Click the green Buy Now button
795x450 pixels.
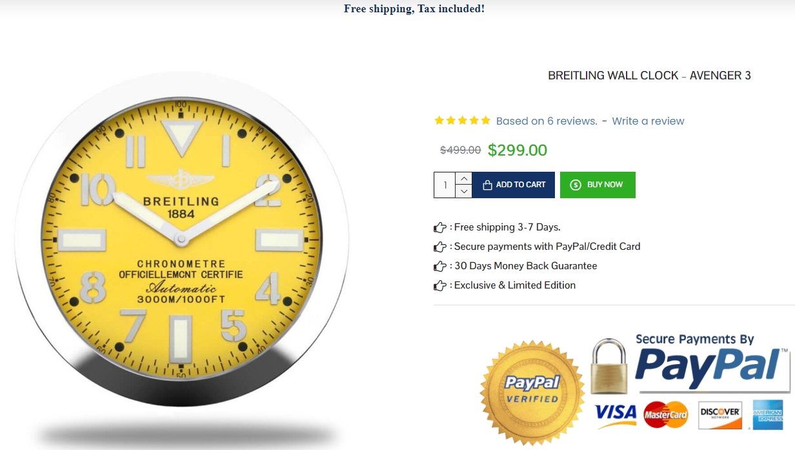coord(598,185)
